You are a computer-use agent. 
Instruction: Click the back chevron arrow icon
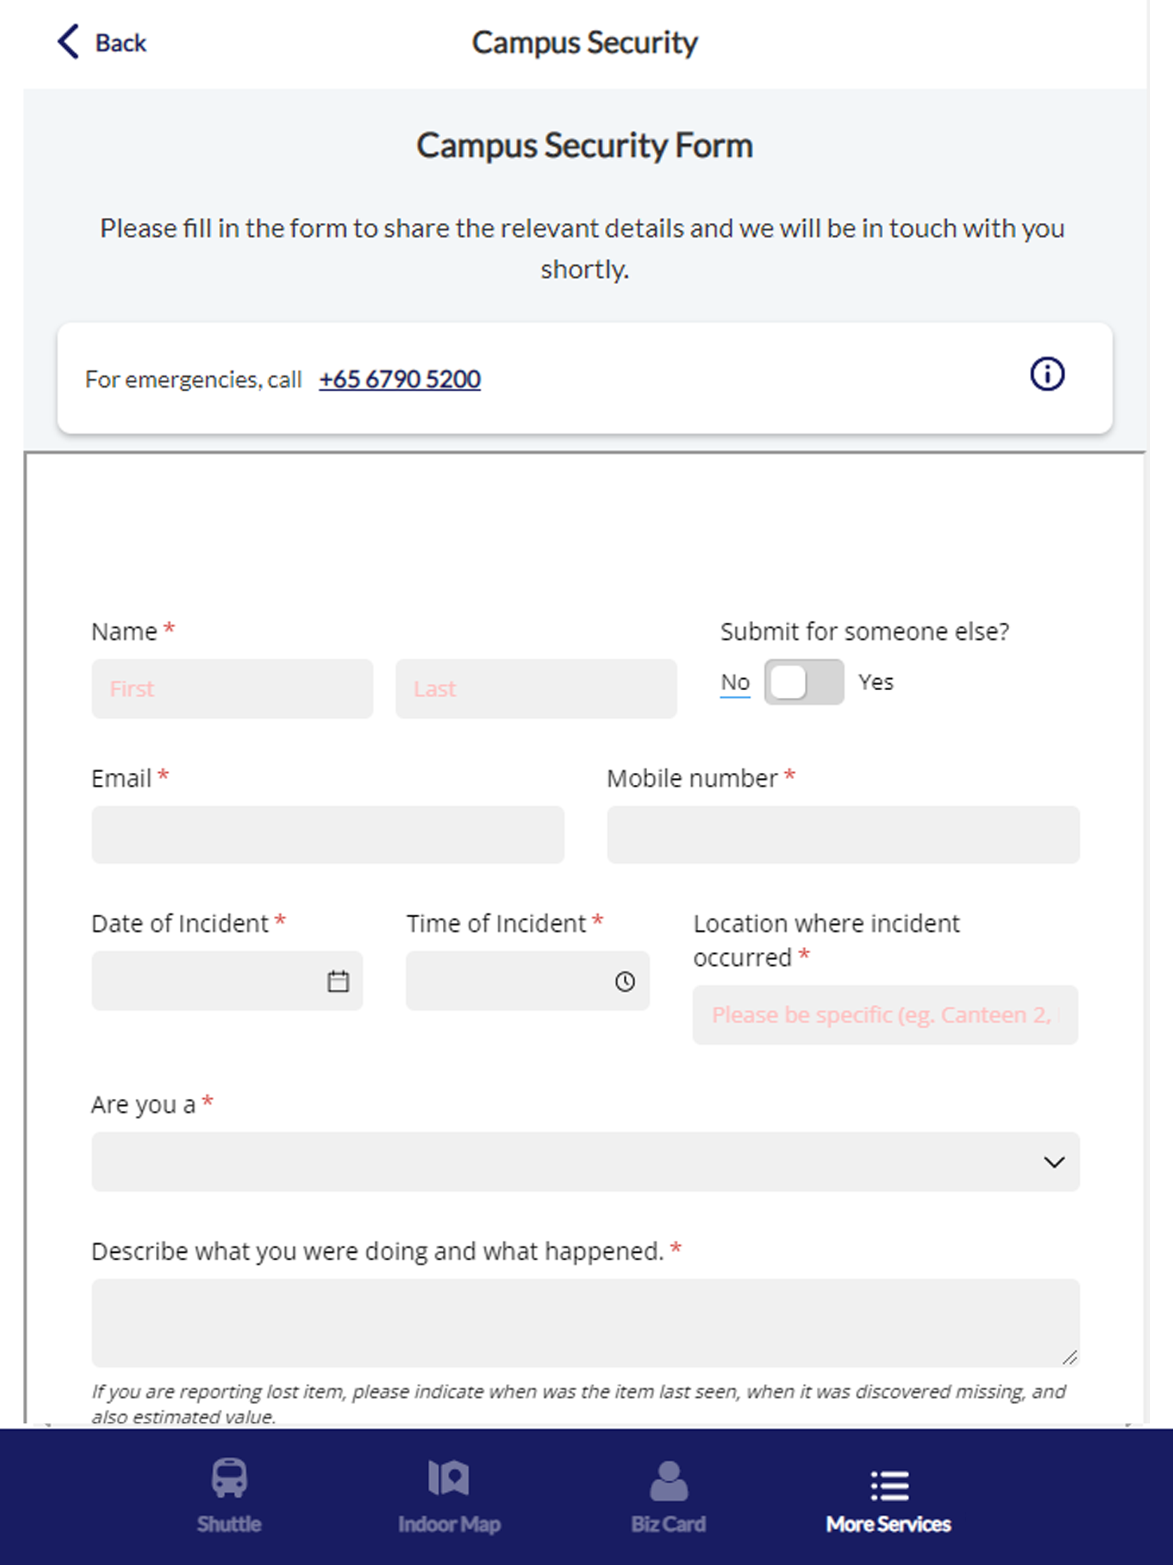[68, 42]
